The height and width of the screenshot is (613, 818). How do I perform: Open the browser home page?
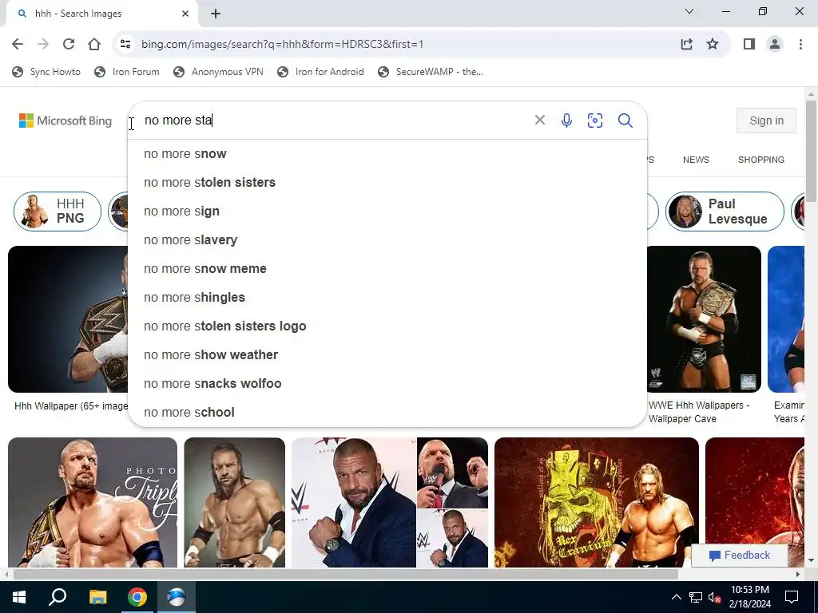click(x=94, y=45)
